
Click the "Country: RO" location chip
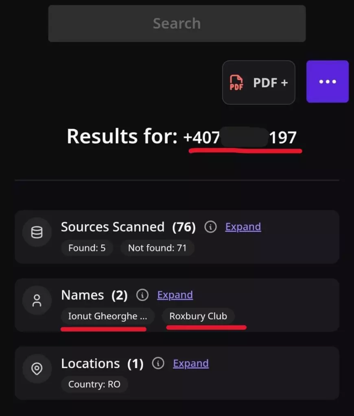coord(94,384)
